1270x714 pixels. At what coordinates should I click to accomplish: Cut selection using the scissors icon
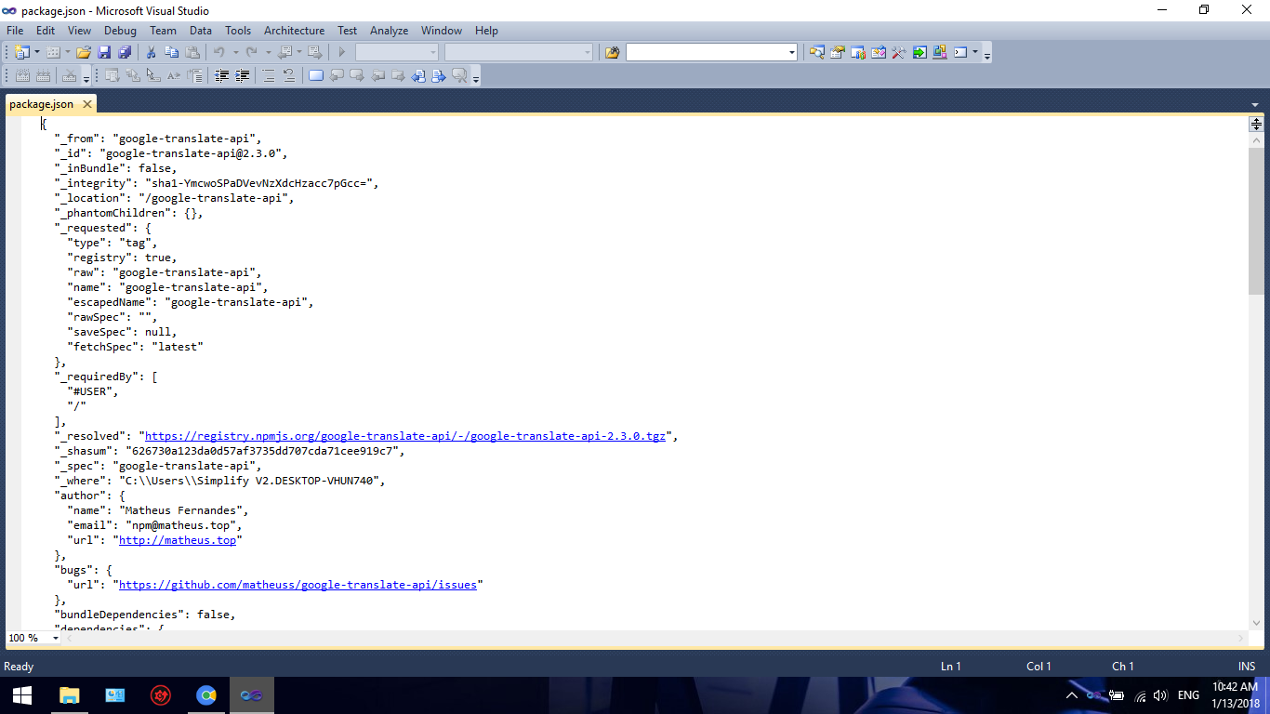coord(151,52)
